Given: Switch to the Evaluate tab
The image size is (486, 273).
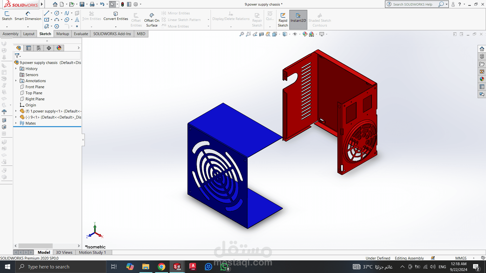Looking at the screenshot, I should tap(81, 34).
